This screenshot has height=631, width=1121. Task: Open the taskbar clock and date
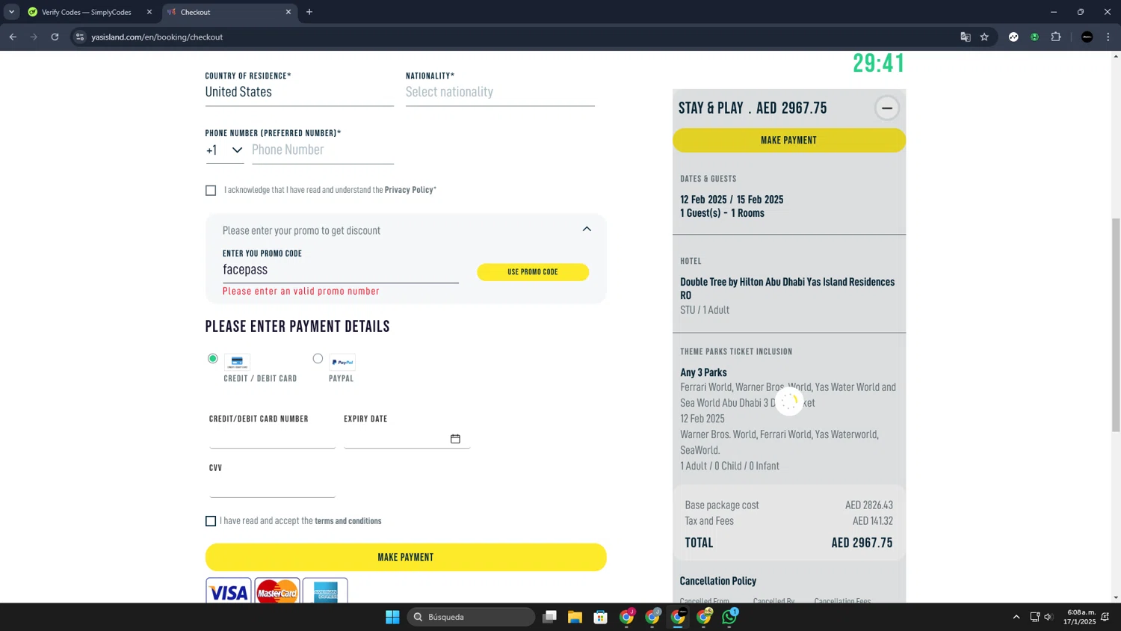pos(1080,617)
